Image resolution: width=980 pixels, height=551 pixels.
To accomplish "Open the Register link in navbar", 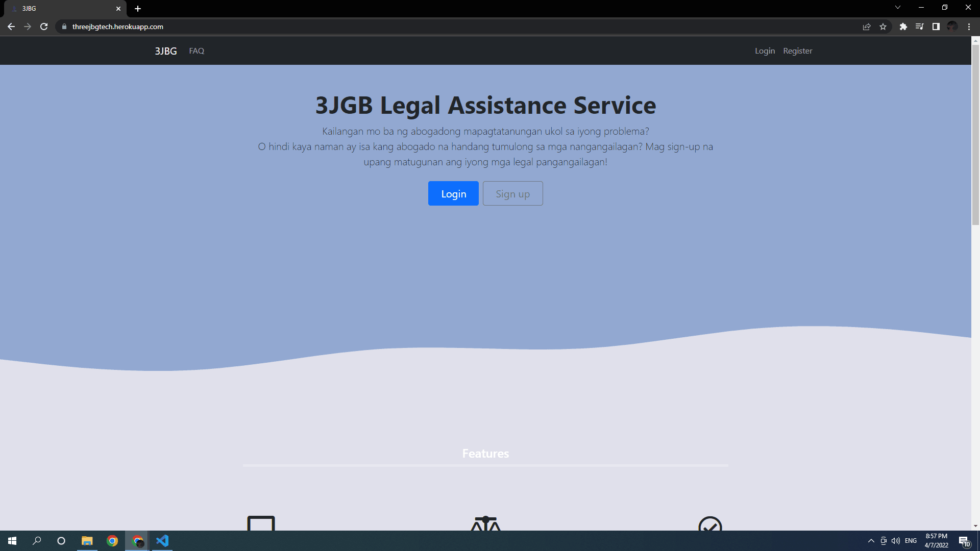I will (797, 51).
